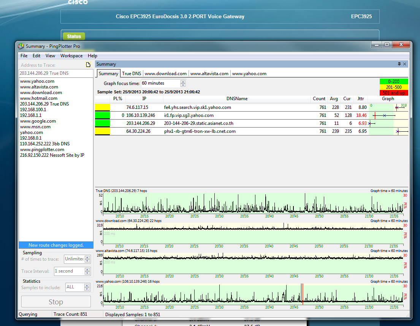Viewport: 420px width, 326px height.
Task: Increase number of times to trace with up arrow
Action: click(x=87, y=257)
